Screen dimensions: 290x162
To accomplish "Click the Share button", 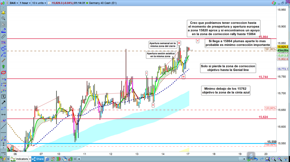I will coord(37,159).
